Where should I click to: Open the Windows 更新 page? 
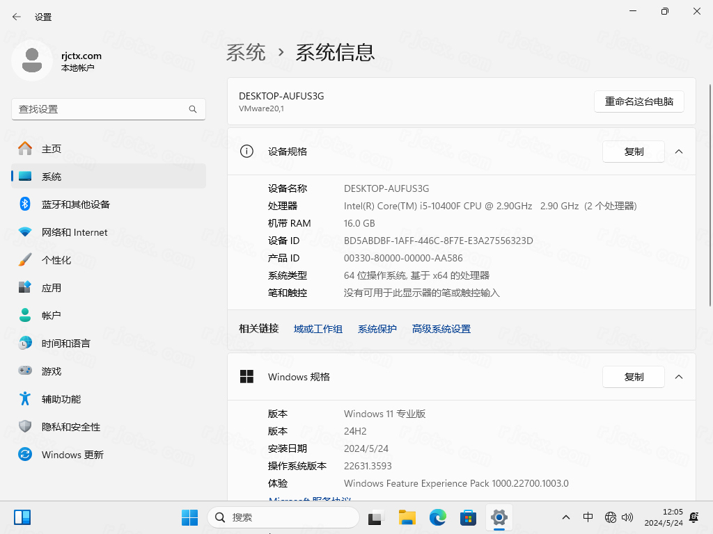coord(109,454)
